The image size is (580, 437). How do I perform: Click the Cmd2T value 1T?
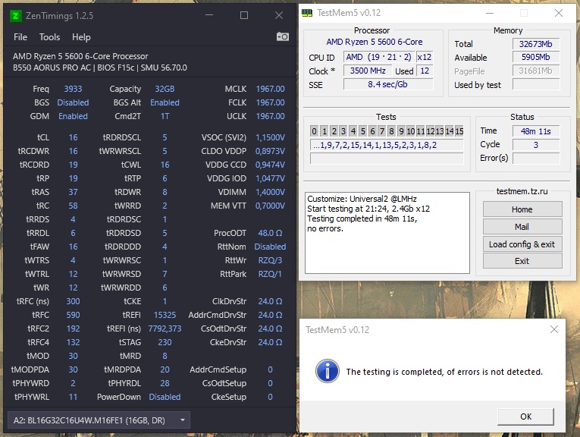click(x=165, y=116)
